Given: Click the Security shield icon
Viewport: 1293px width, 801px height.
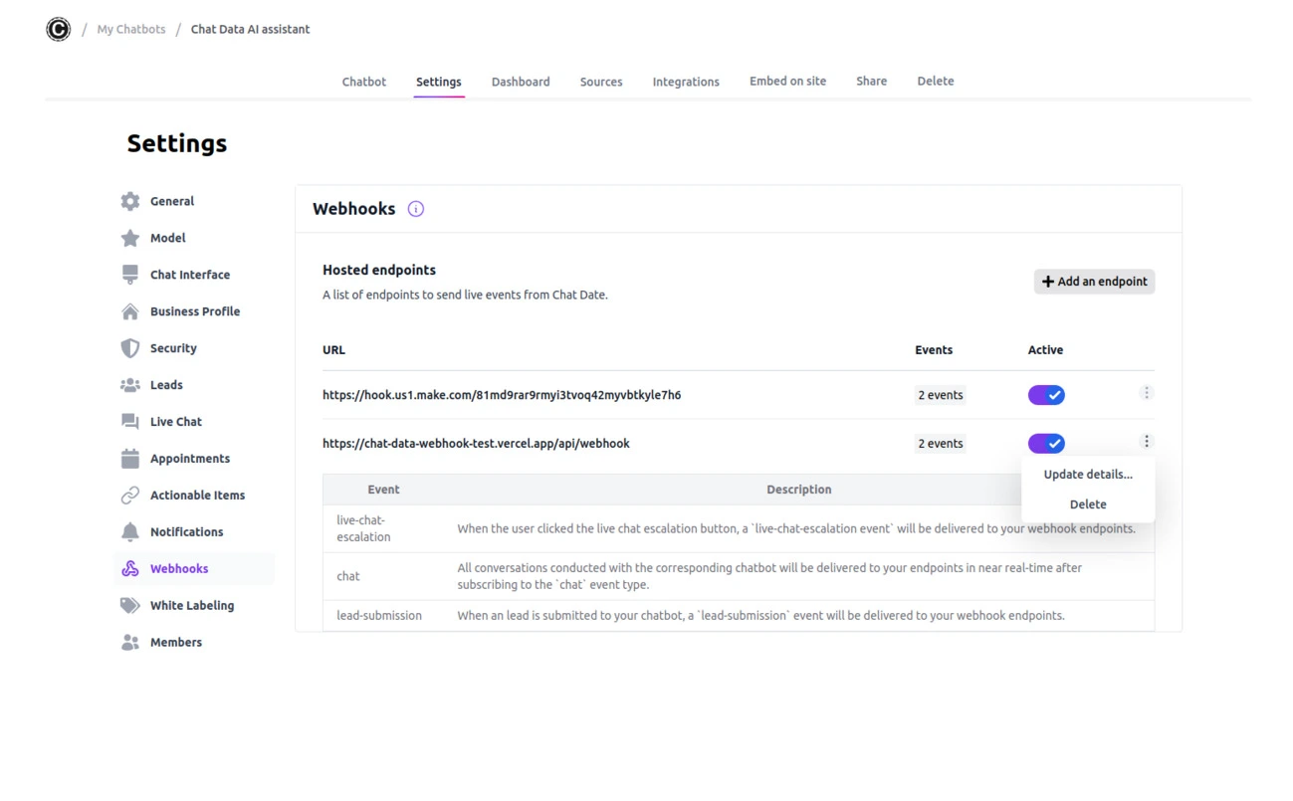Looking at the screenshot, I should pyautogui.click(x=129, y=348).
